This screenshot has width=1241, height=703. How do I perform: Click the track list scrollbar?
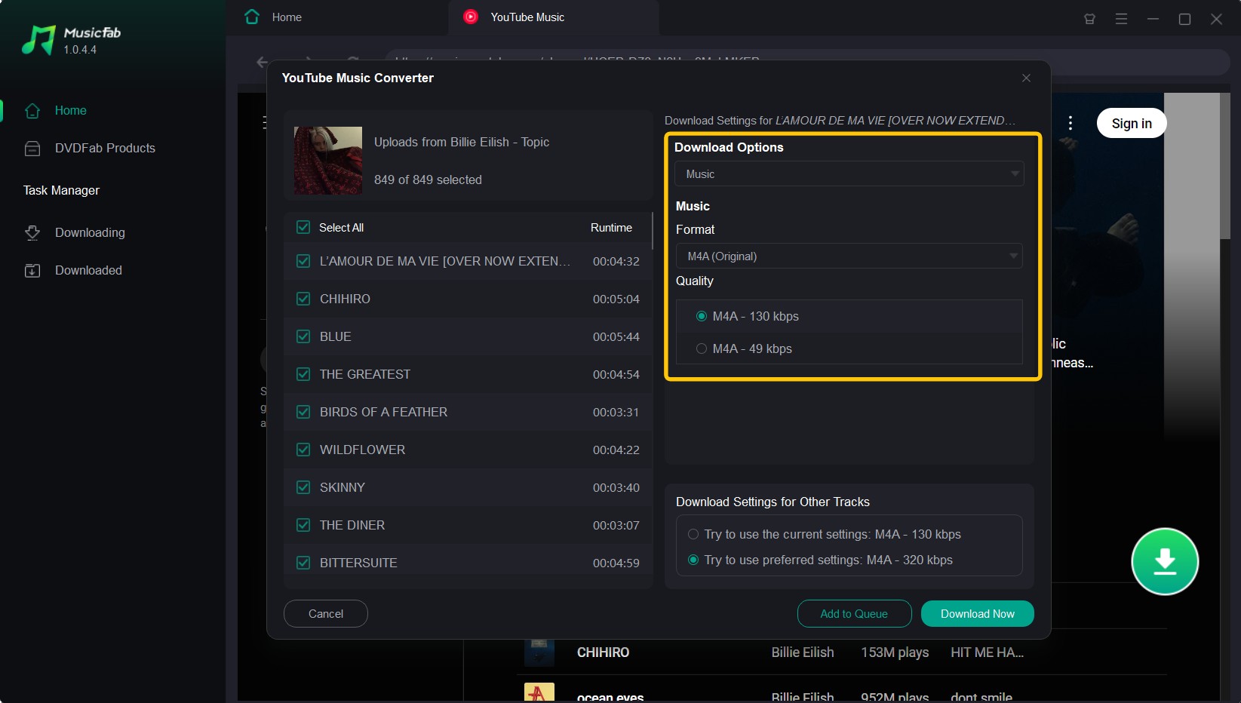(x=652, y=231)
